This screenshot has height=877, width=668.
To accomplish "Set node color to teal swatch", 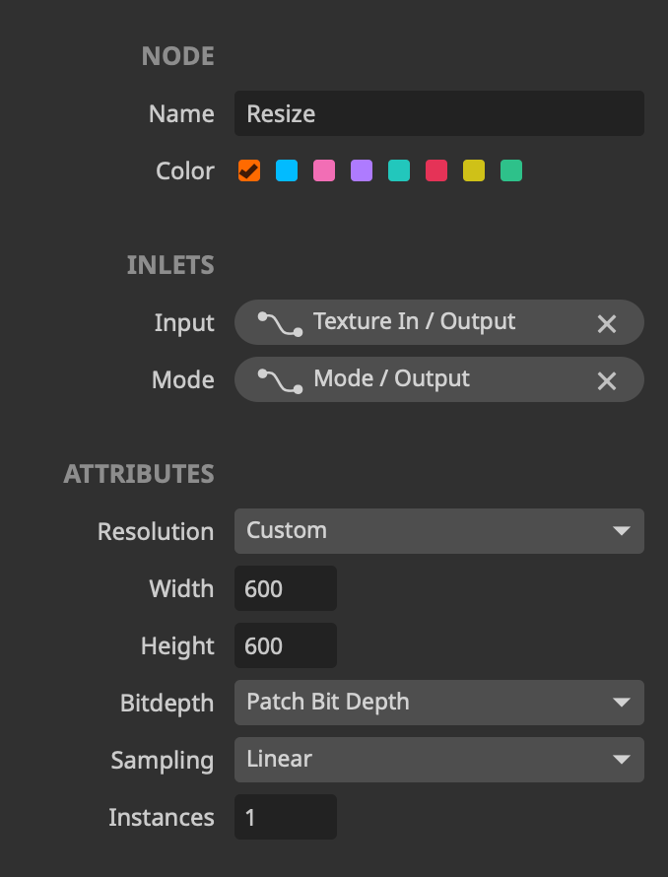I will pos(399,171).
